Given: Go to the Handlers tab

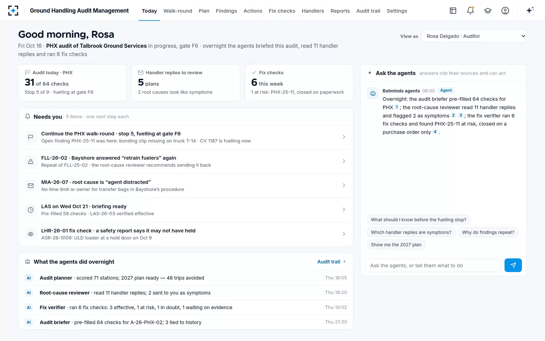Looking at the screenshot, I should (x=313, y=11).
